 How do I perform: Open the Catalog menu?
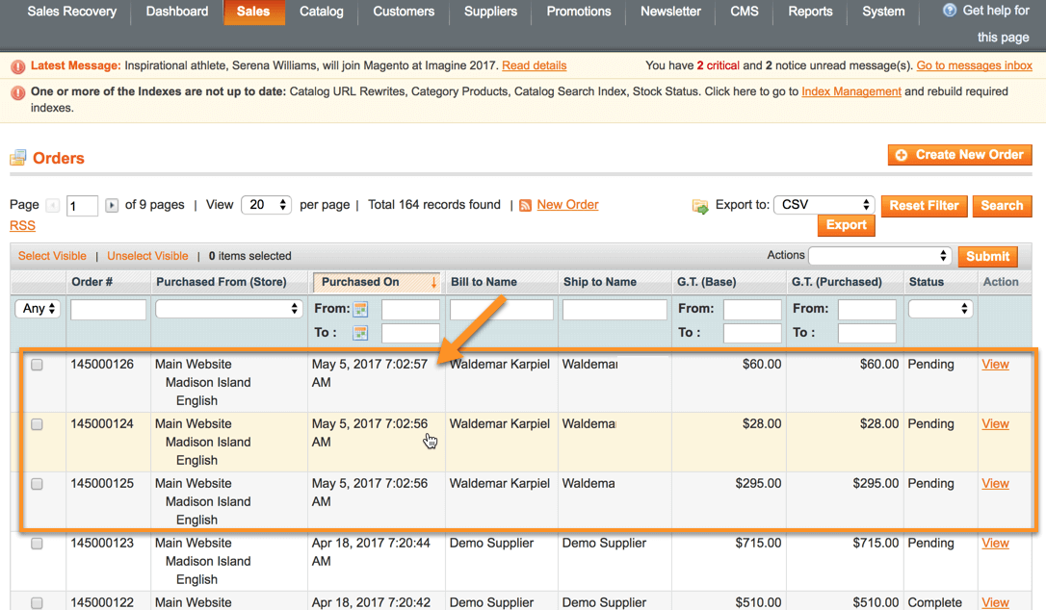click(321, 12)
